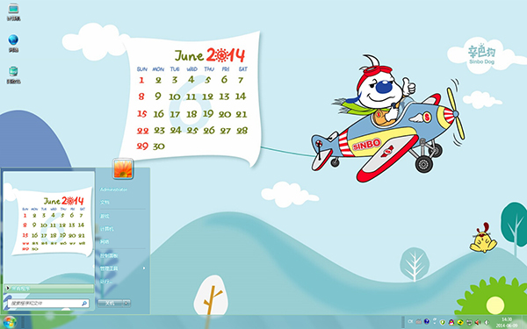Image resolution: width=527 pixels, height=329 pixels.
Task: Click the network connection tray icon
Action: (x=469, y=322)
